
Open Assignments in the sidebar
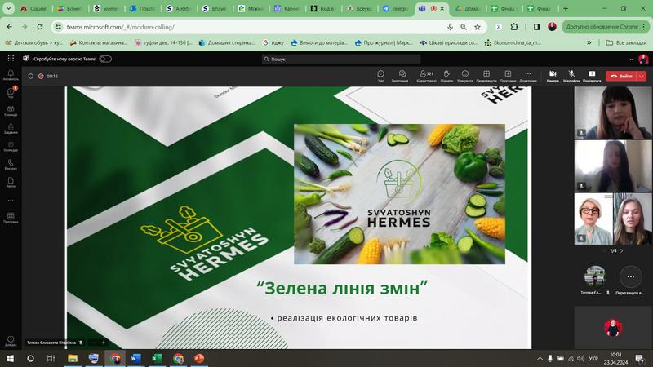click(x=11, y=129)
